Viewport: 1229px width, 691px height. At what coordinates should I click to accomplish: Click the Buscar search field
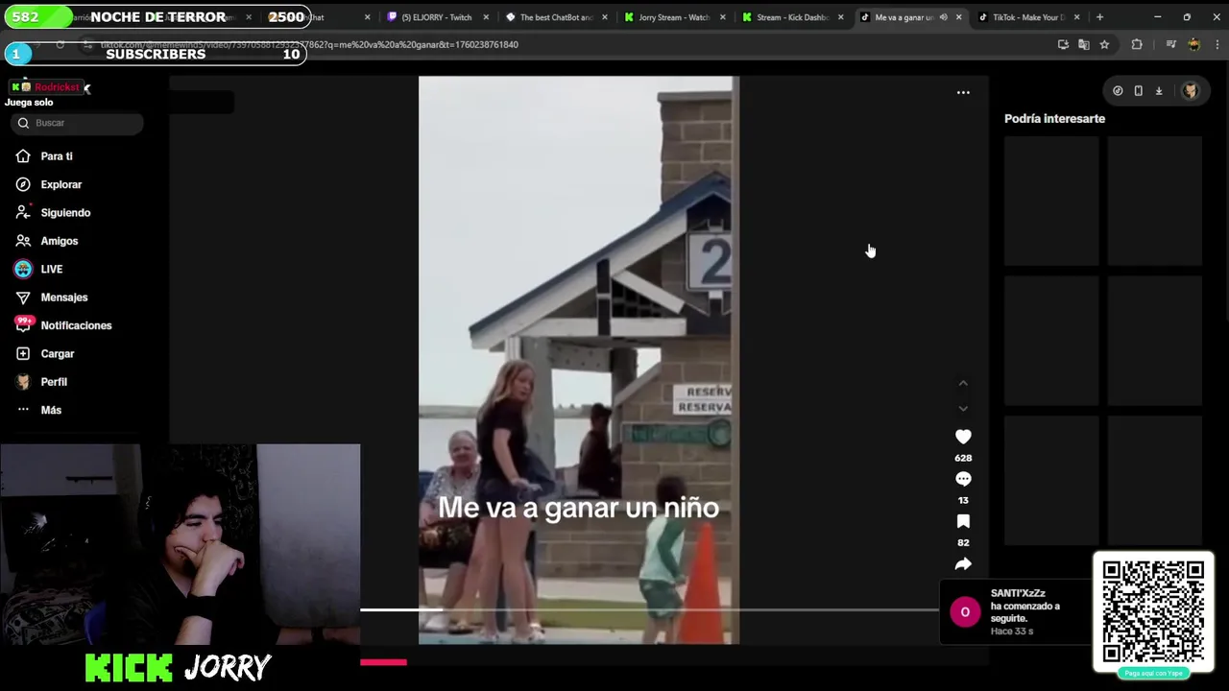tap(79, 123)
